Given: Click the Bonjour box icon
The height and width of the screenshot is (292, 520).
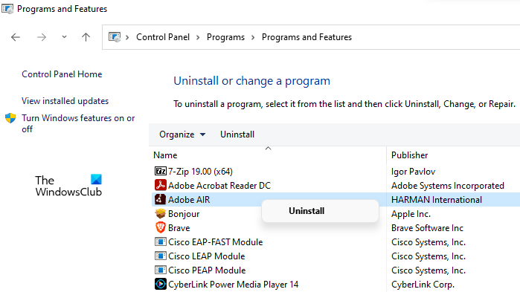Looking at the screenshot, I should point(161,213).
